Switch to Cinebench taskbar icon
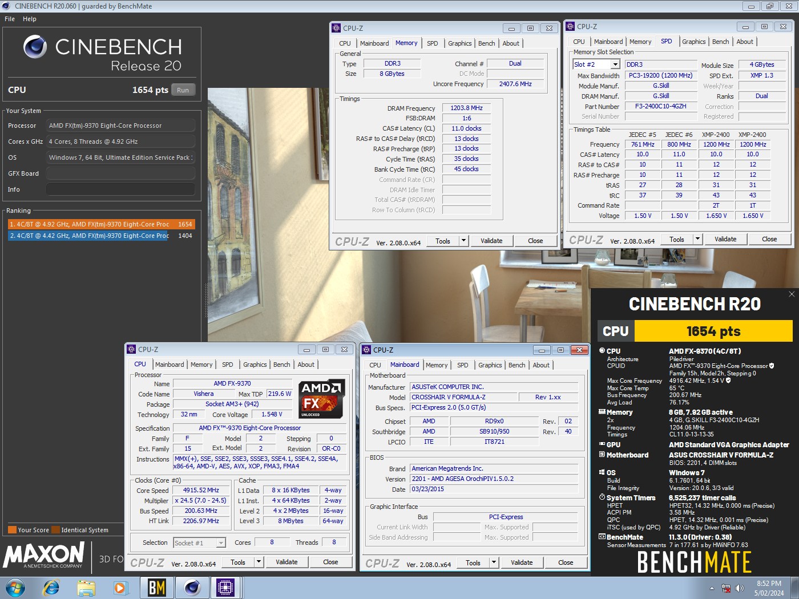The width and height of the screenshot is (799, 599). tap(192, 588)
